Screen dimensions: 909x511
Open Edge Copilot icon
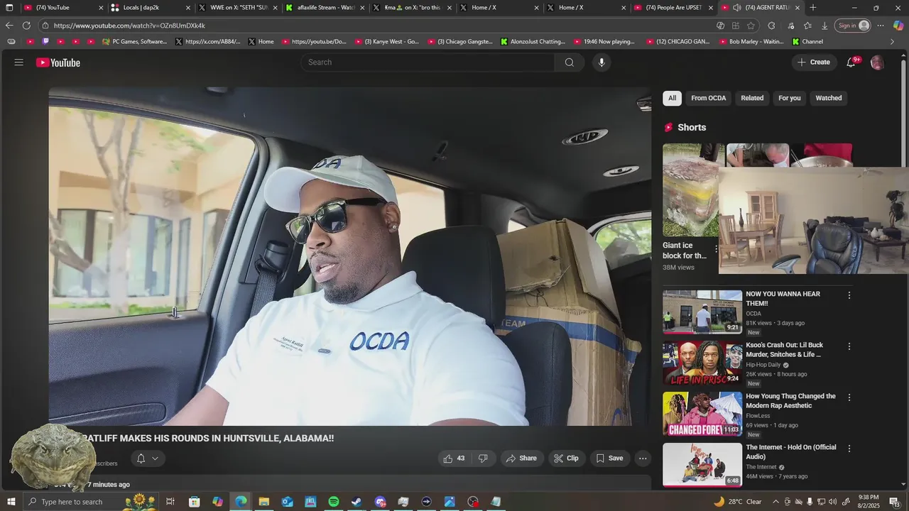tap(898, 26)
